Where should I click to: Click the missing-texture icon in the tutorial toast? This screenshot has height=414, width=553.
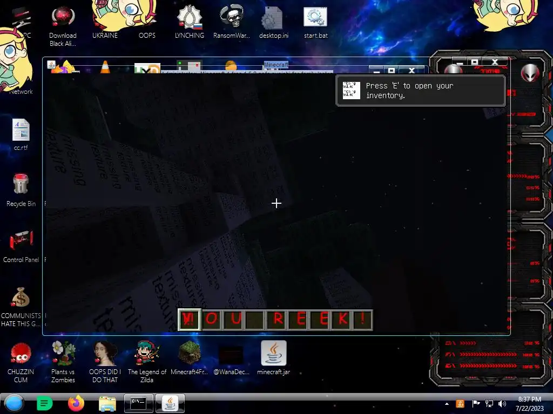coord(351,91)
